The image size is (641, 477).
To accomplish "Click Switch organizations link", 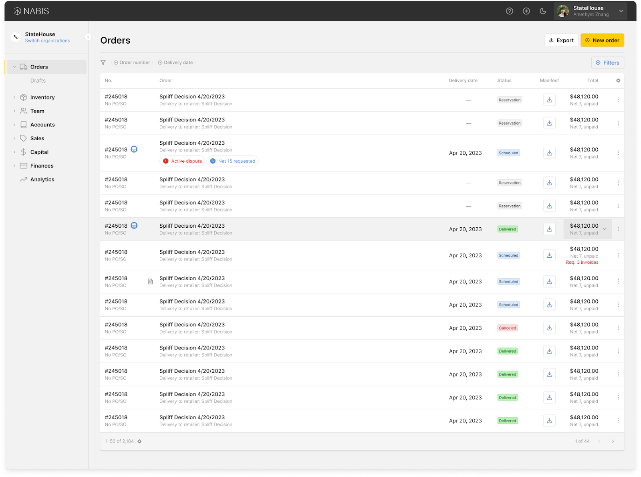I will [47, 41].
